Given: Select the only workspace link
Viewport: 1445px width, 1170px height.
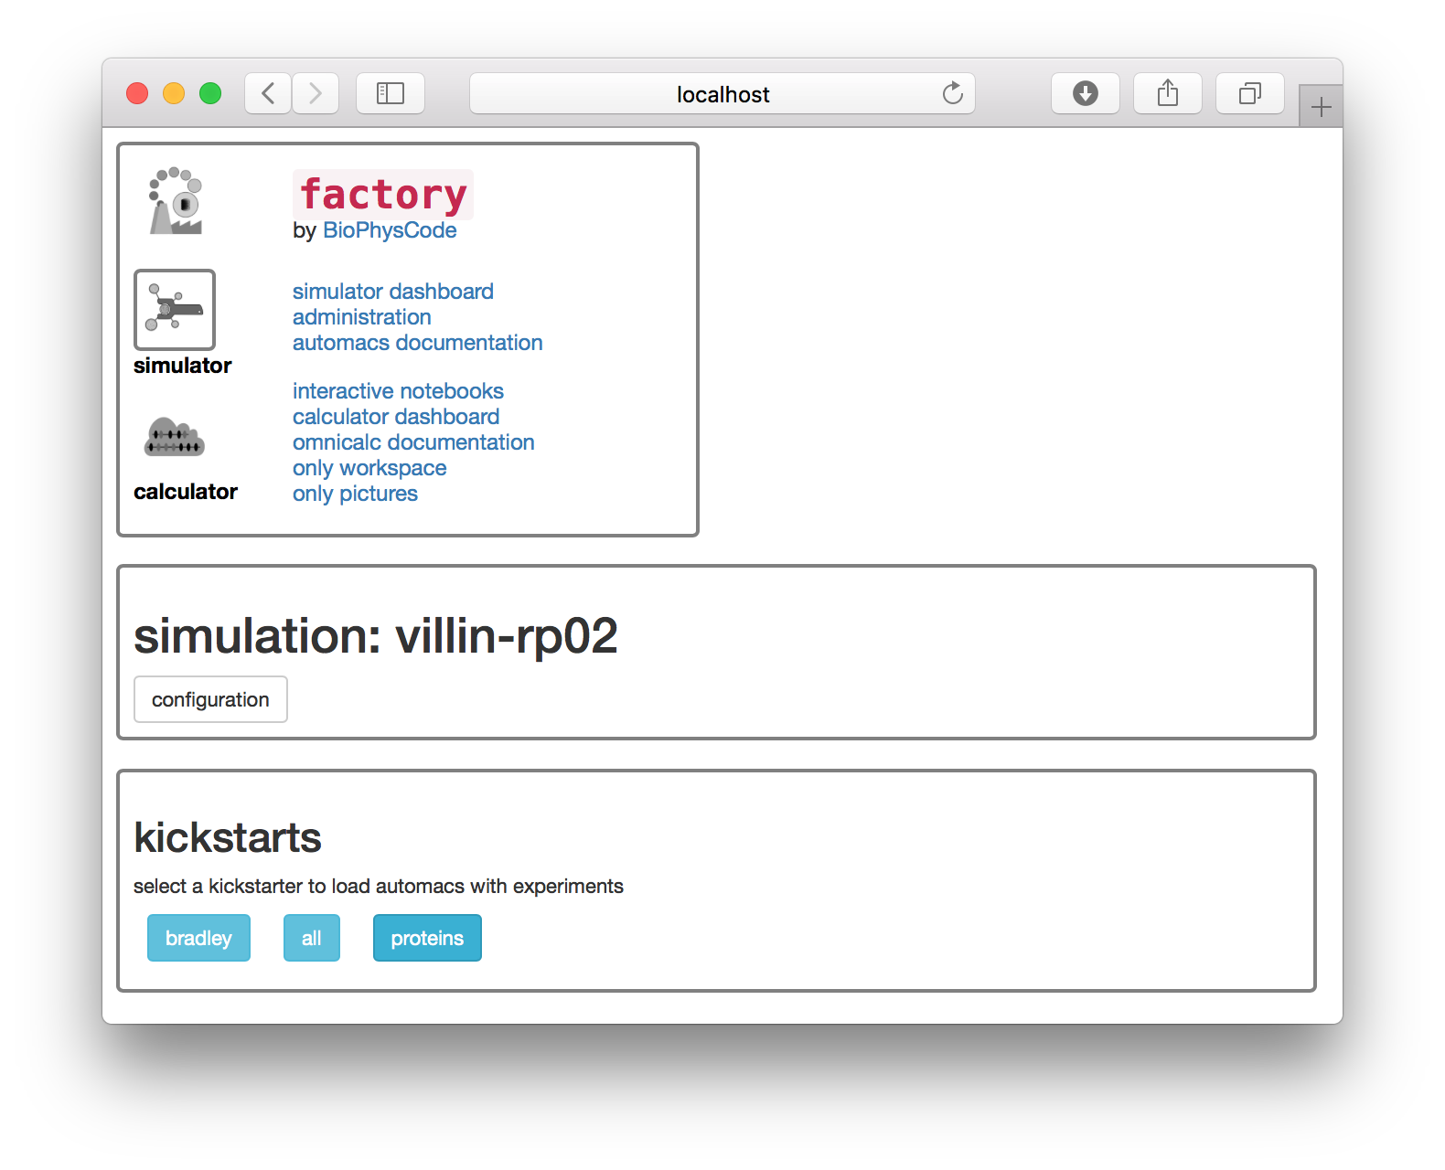Looking at the screenshot, I should (369, 468).
